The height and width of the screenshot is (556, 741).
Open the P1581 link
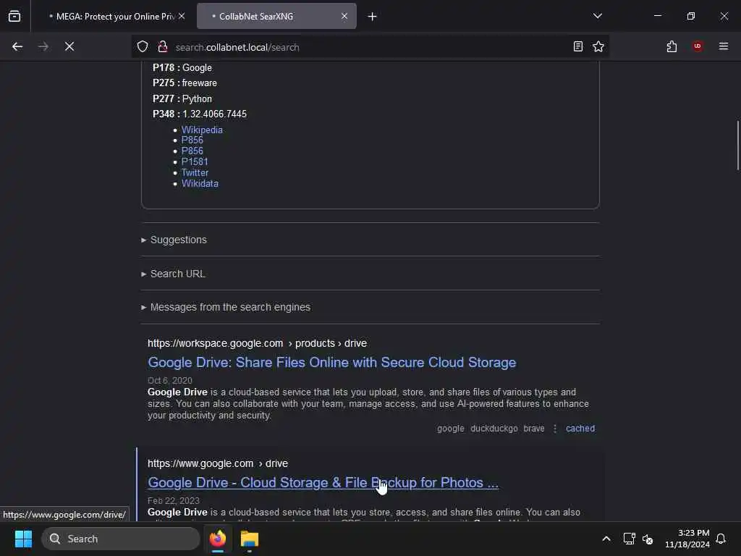pyautogui.click(x=195, y=161)
